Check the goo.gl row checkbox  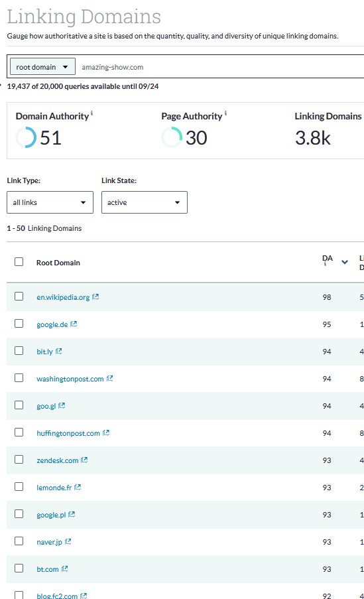19,405
